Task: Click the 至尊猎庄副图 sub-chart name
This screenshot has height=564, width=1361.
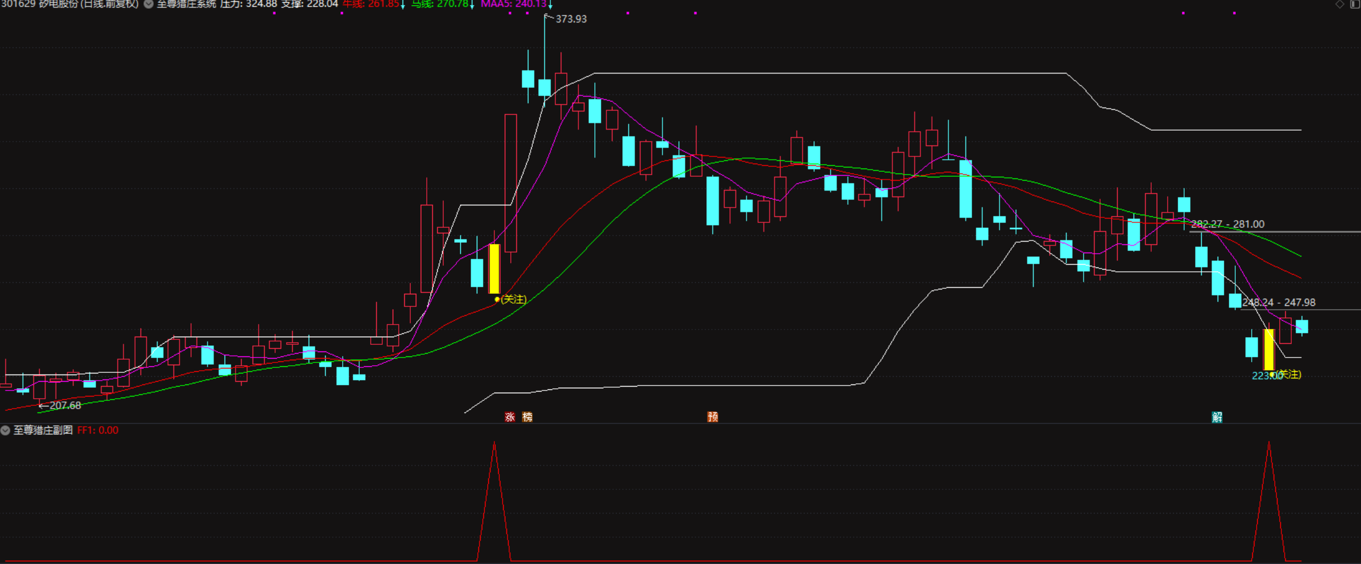Action: (x=43, y=431)
